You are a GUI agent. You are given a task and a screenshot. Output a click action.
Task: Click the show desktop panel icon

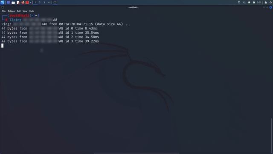8,3
